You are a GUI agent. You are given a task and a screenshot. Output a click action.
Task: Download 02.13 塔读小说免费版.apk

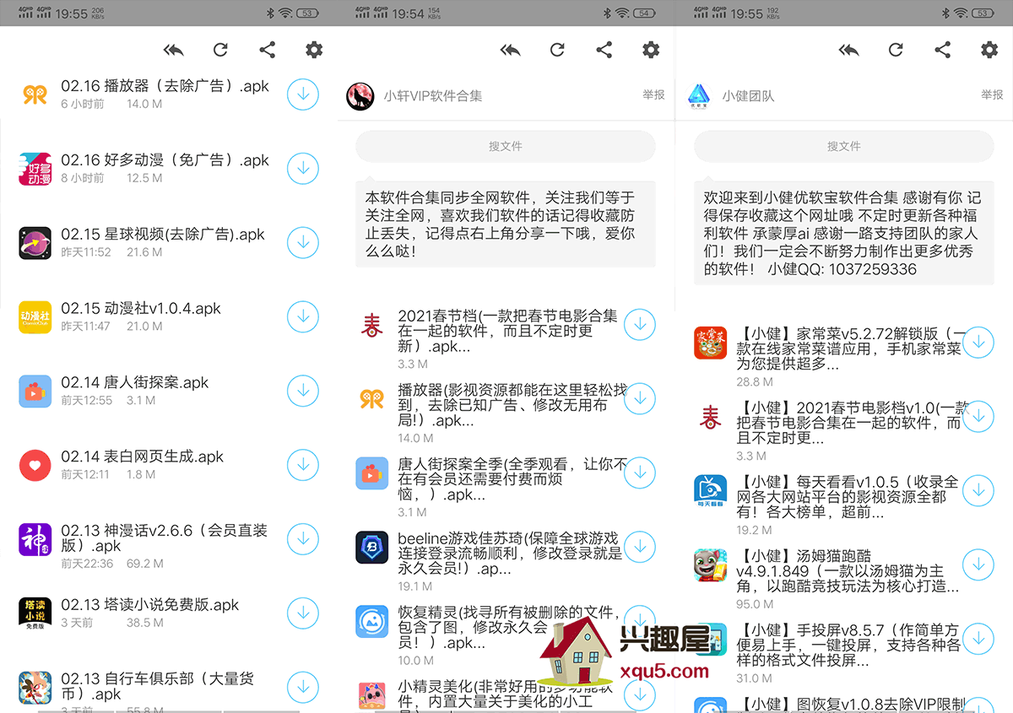pyautogui.click(x=303, y=613)
